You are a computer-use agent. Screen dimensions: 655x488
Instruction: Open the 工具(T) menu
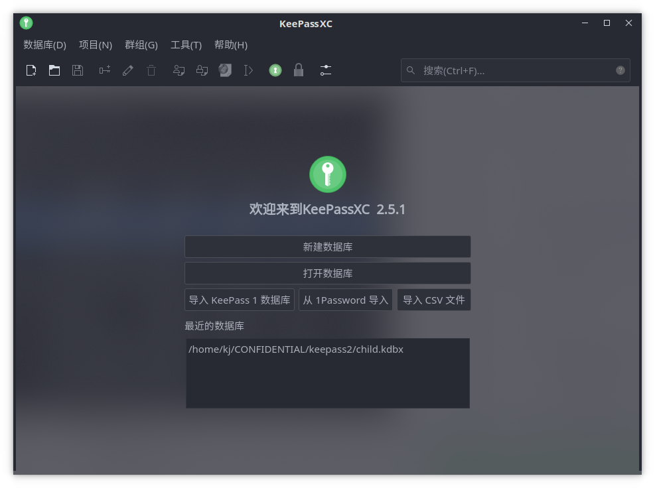click(x=186, y=45)
